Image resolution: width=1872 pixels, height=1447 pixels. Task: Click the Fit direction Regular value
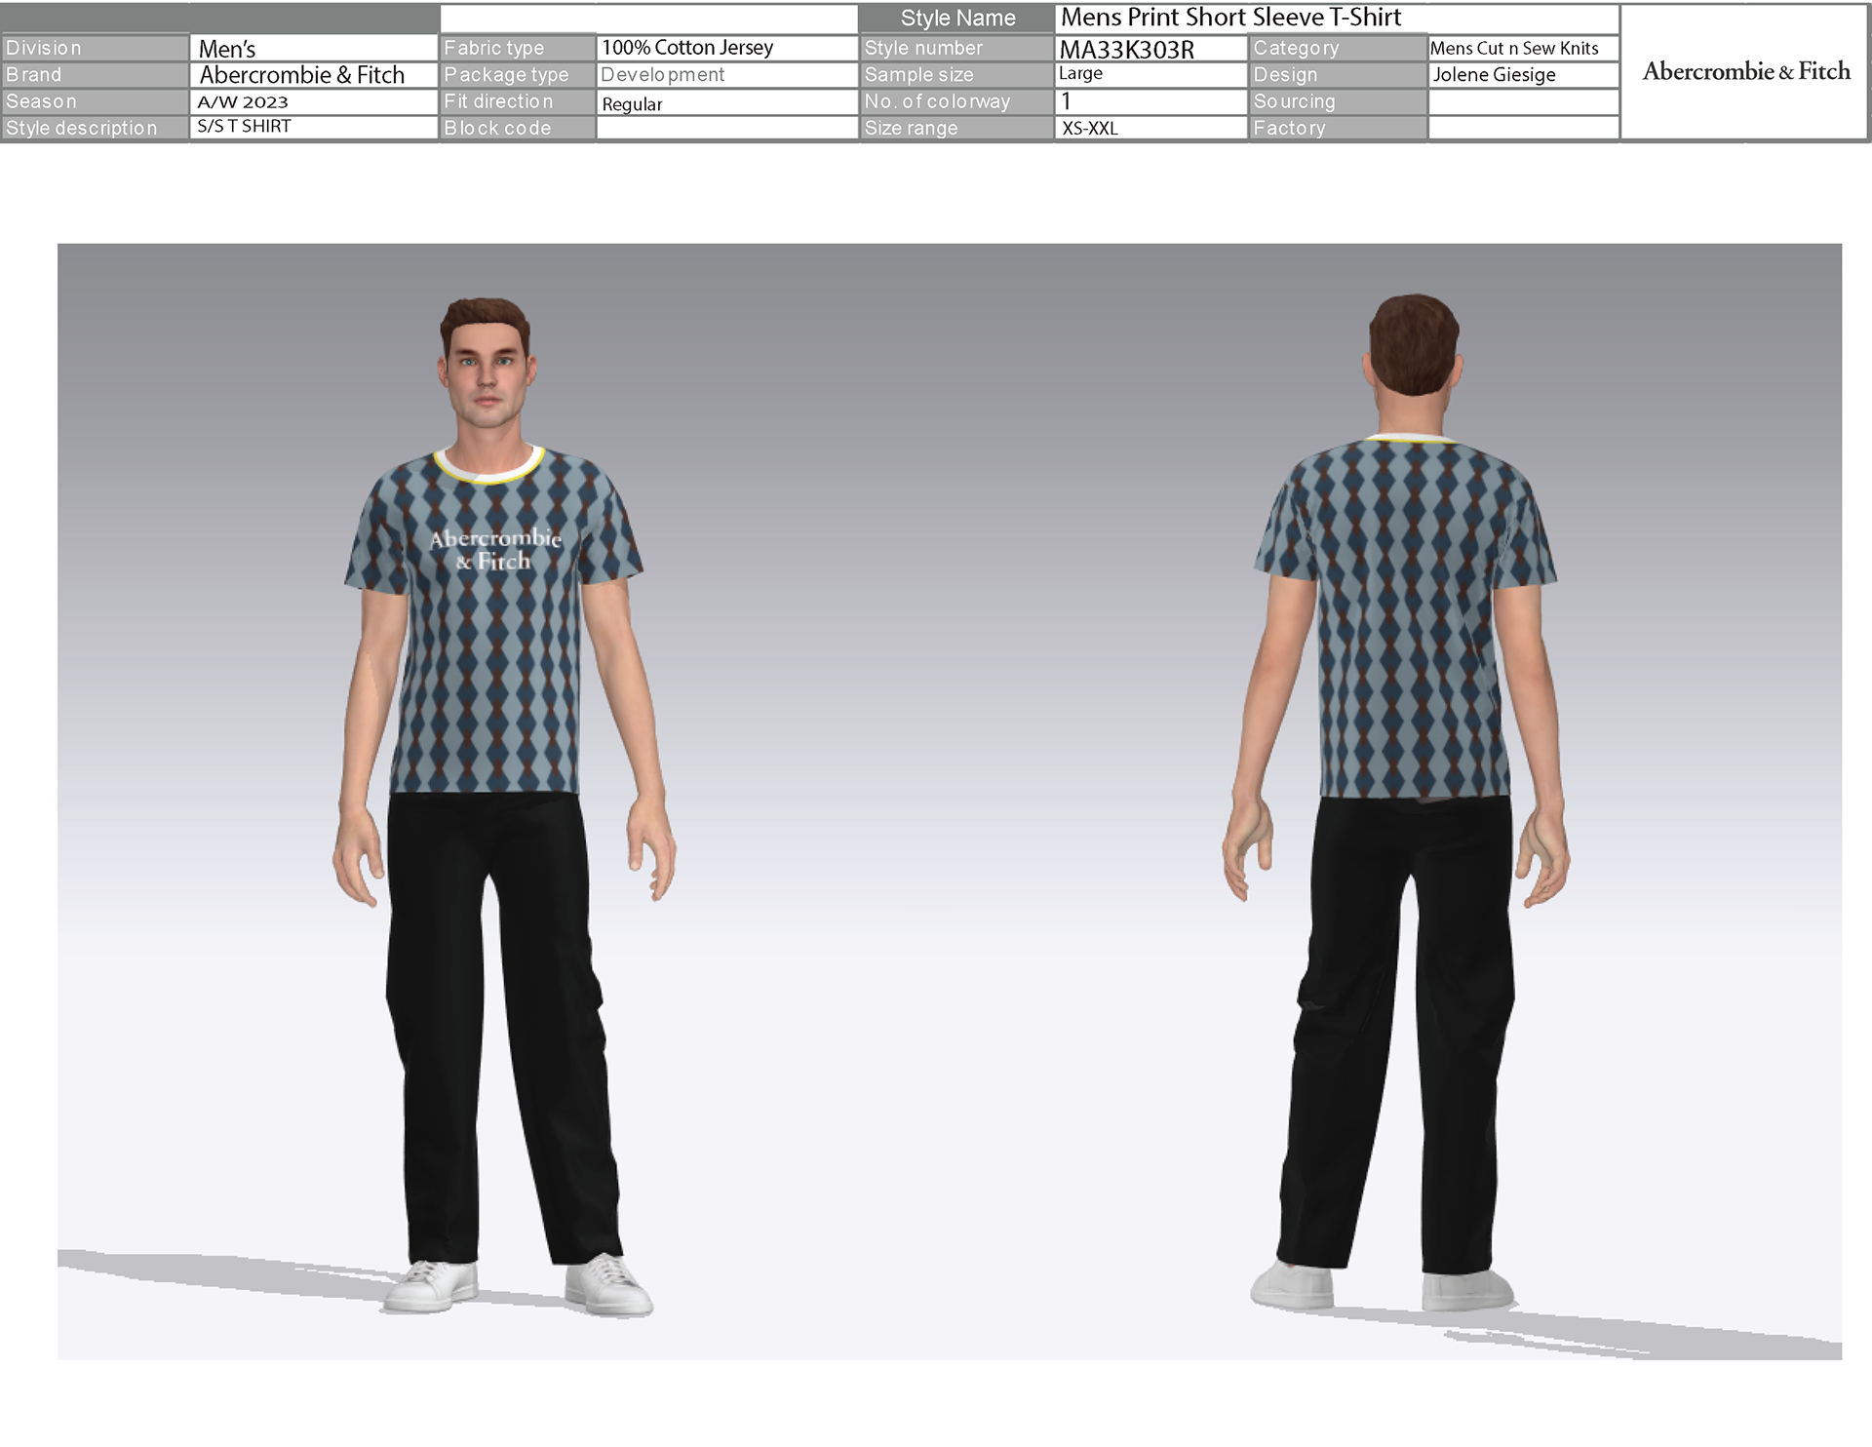click(x=632, y=103)
